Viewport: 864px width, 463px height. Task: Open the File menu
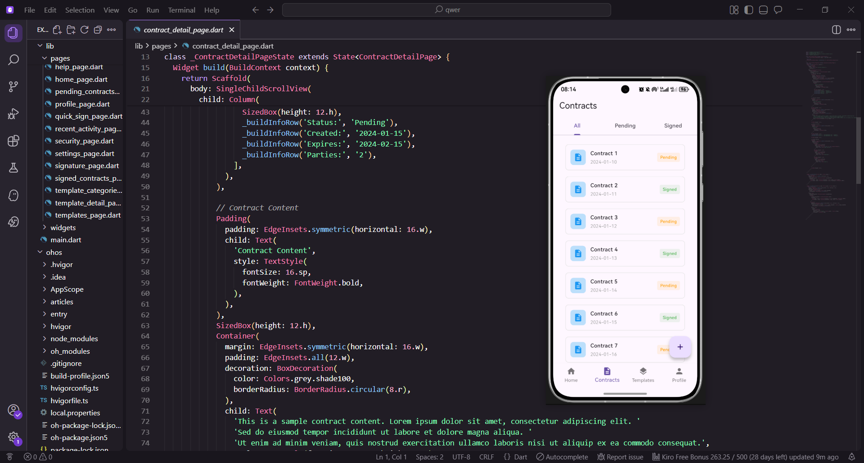(30, 10)
